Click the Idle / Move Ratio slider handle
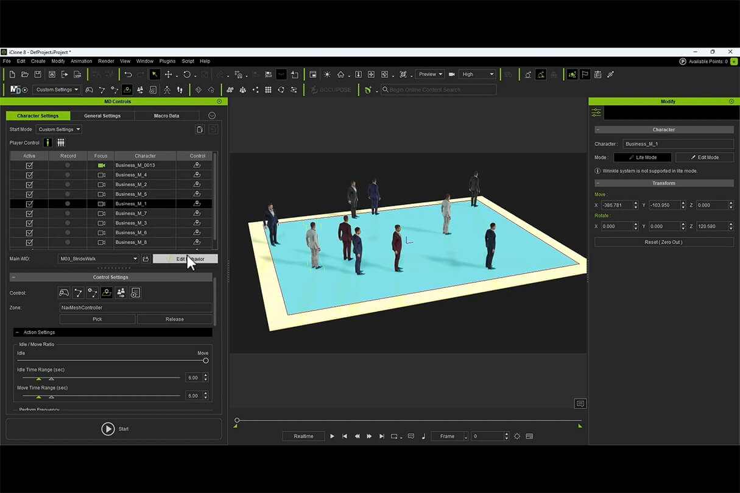 coord(206,360)
